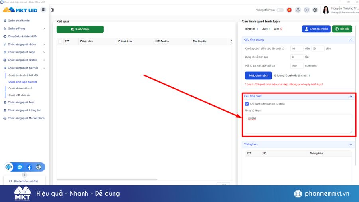Click the Dừng khi lỗi liên tục field

297,57
